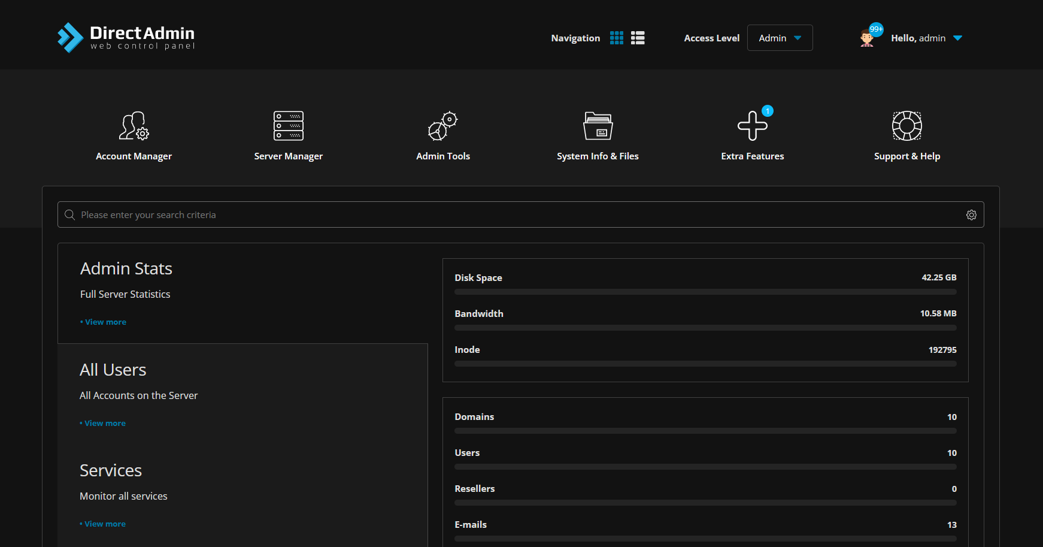Open search settings gear icon
The image size is (1043, 547).
(x=971, y=214)
